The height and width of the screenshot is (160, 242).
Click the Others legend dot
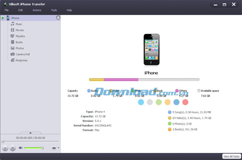(x=177, y=91)
